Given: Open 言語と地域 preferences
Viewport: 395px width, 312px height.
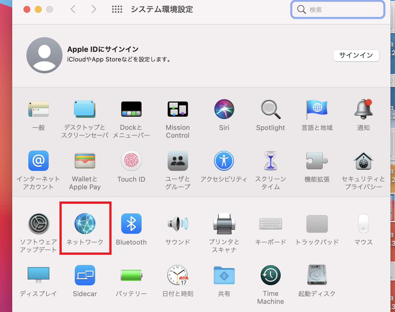Looking at the screenshot, I should (x=317, y=109).
